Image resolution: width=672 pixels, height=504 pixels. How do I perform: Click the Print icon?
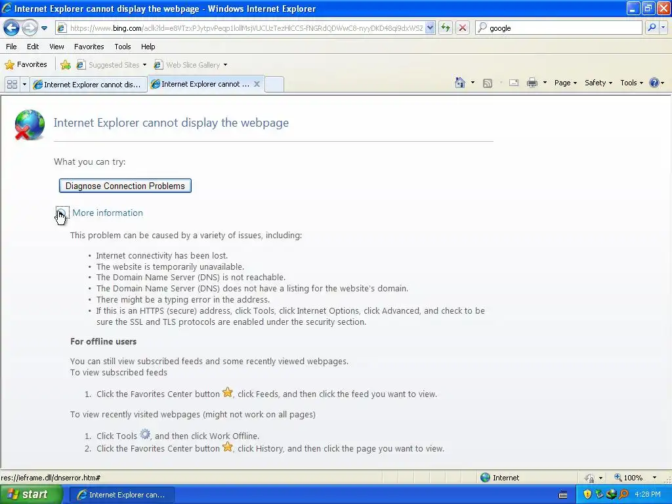point(532,83)
